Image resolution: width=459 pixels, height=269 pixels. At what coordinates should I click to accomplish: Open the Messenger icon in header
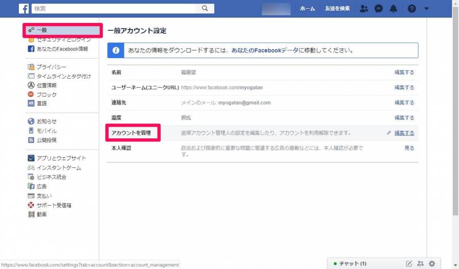(x=378, y=9)
